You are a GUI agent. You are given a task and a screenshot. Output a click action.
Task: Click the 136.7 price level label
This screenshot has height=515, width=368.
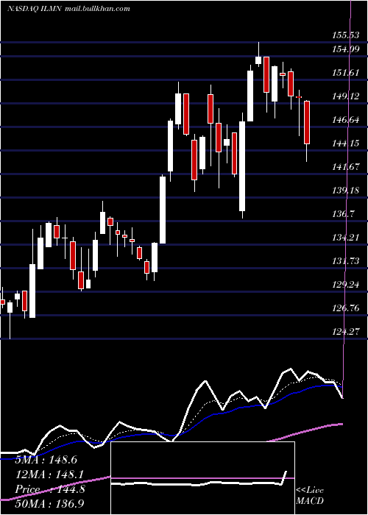click(x=343, y=215)
